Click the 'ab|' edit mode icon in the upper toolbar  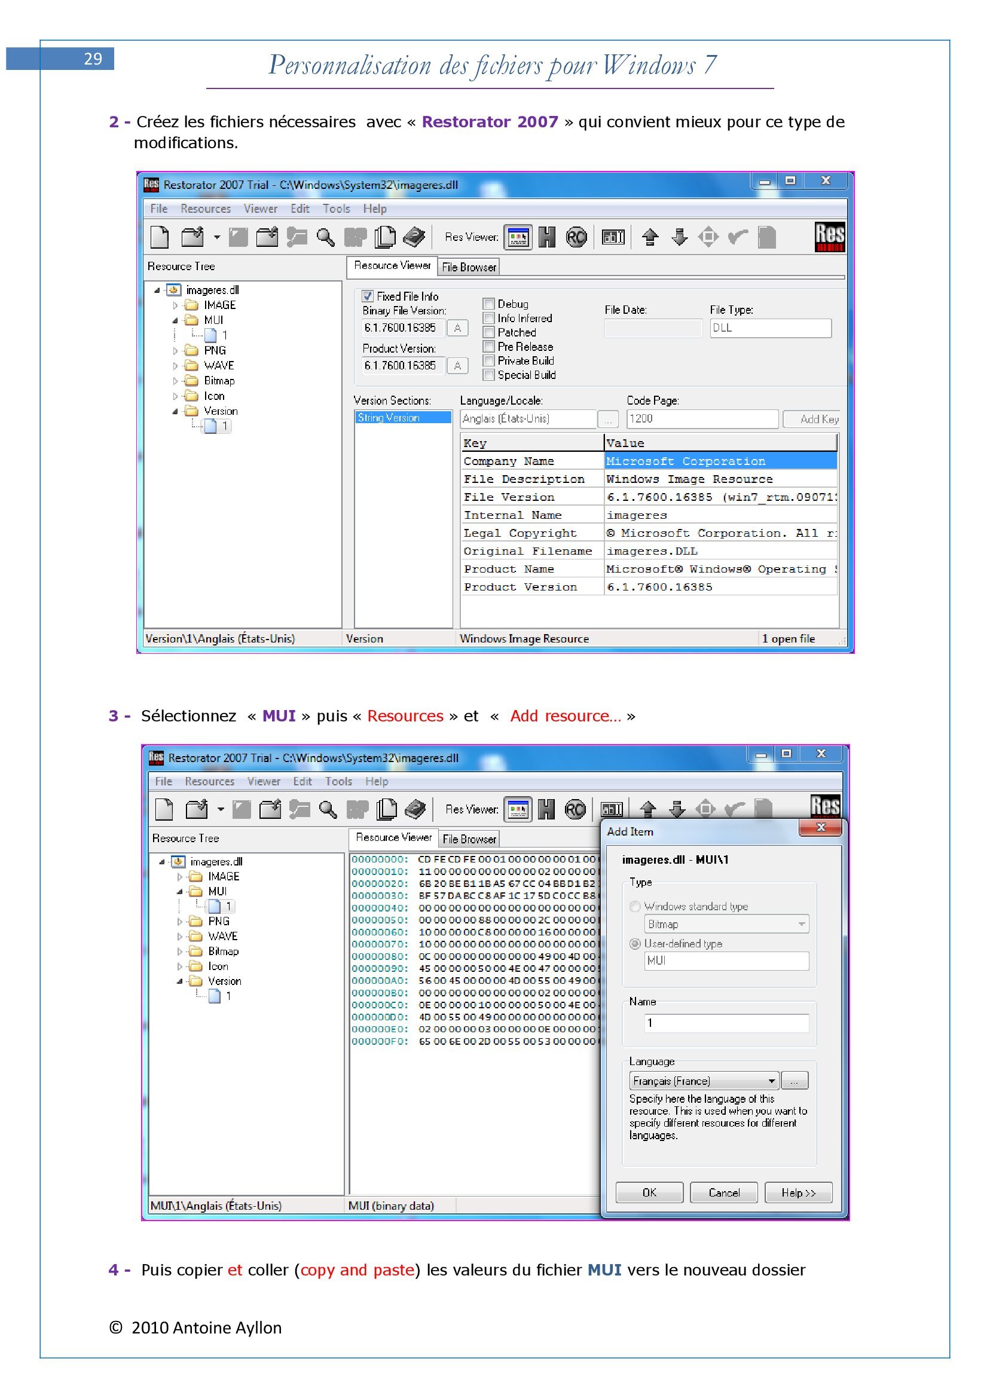pyautogui.click(x=613, y=237)
